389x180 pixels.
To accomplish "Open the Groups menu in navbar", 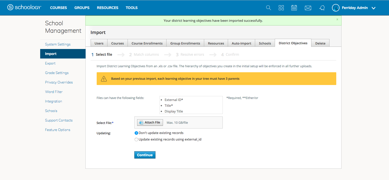I will click(x=82, y=8).
